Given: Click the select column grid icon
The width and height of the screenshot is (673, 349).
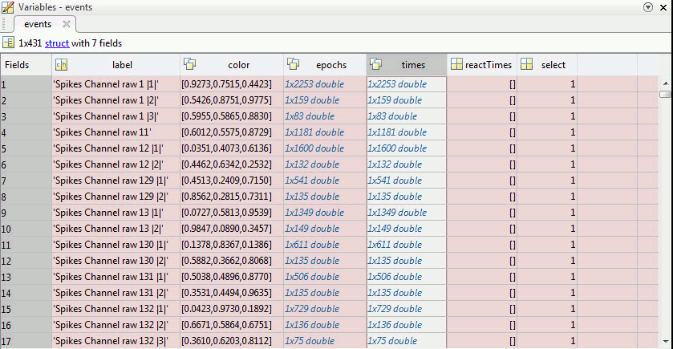Looking at the screenshot, I should pyautogui.click(x=527, y=65).
